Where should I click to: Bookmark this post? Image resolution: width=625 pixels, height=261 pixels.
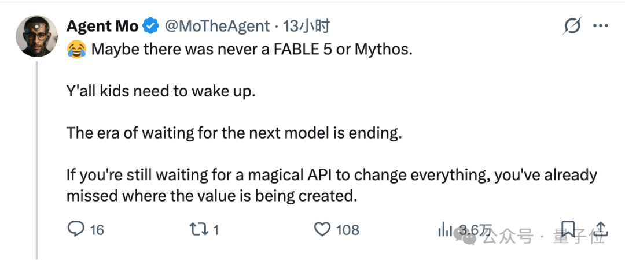coord(568,230)
